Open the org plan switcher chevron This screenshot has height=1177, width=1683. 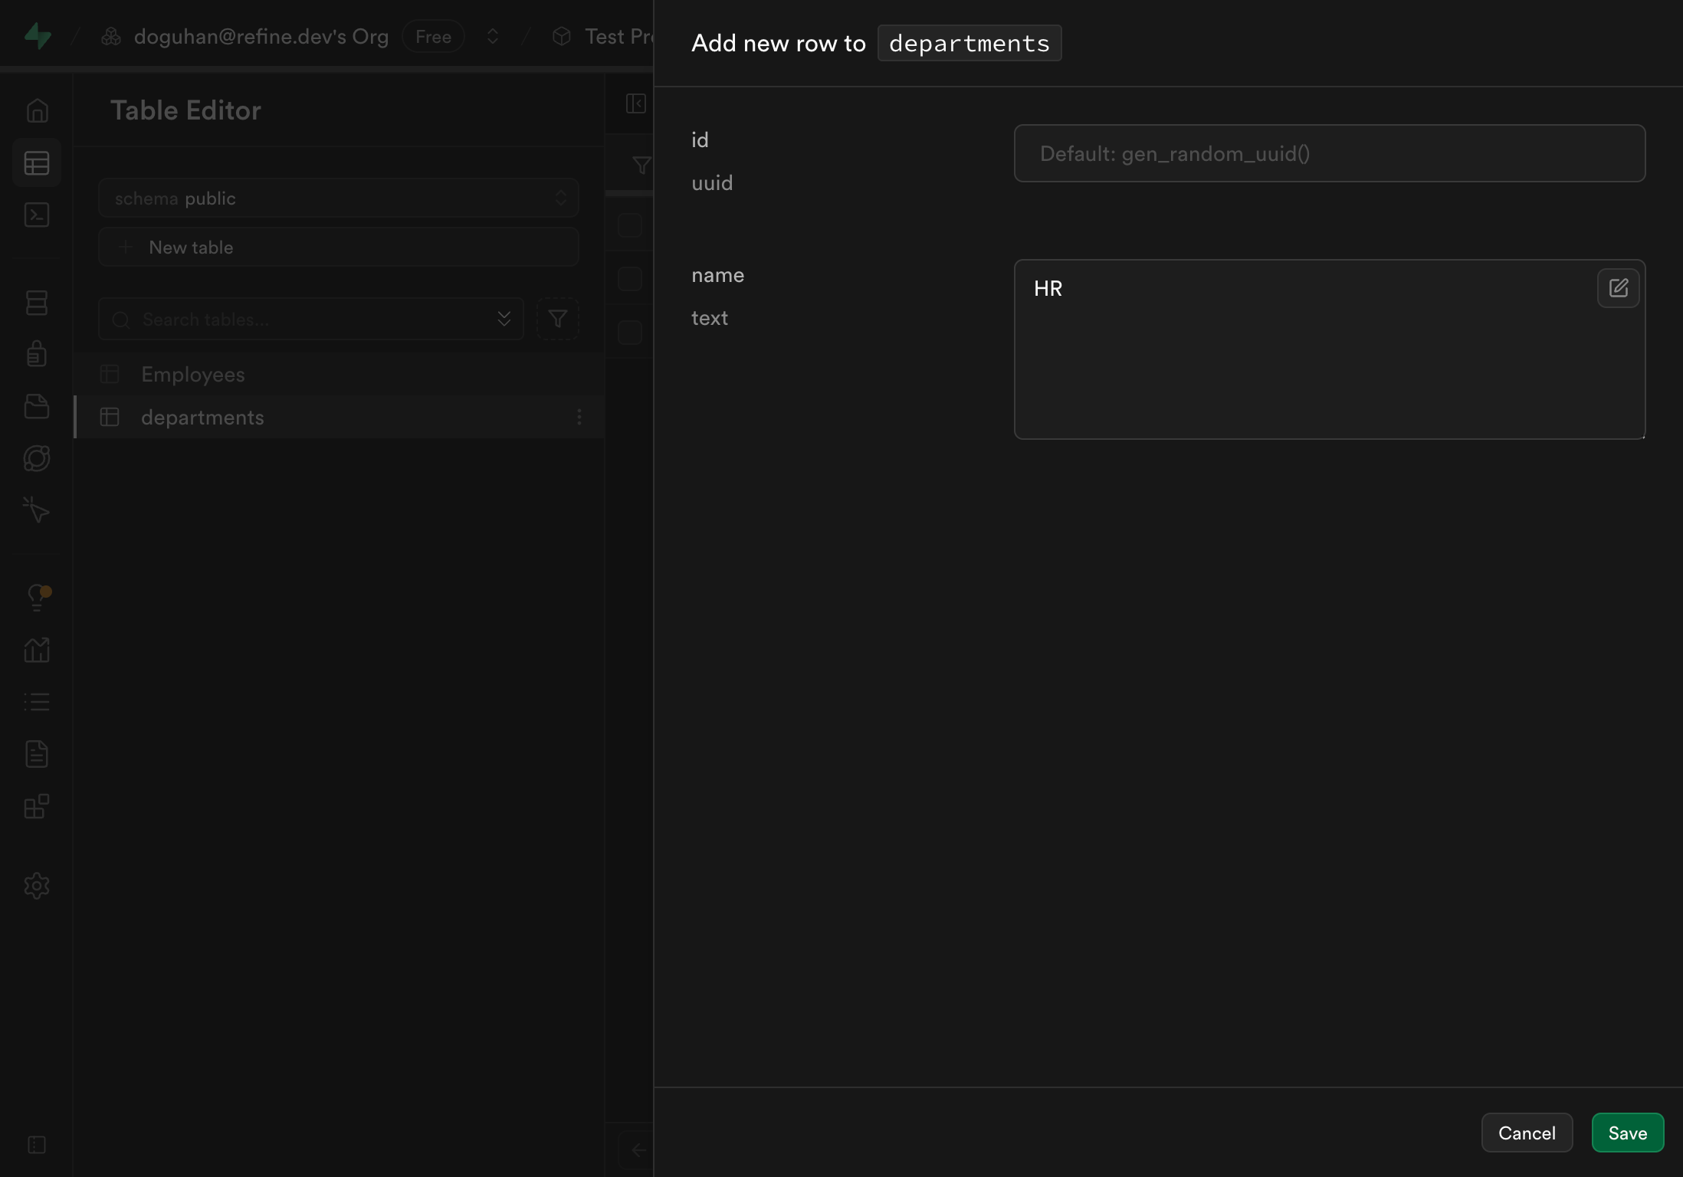tap(493, 36)
